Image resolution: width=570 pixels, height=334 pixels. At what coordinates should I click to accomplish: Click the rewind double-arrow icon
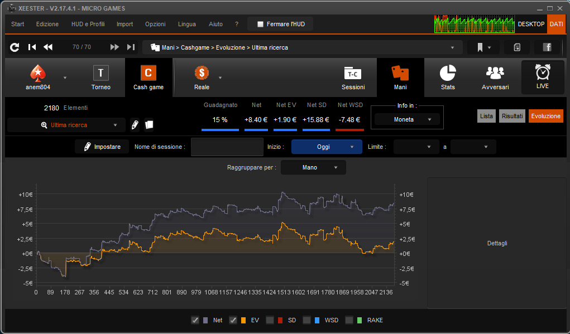coord(48,47)
